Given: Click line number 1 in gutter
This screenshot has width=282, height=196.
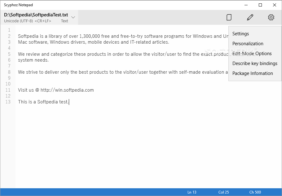Looking at the screenshot, I should coord(9,30).
